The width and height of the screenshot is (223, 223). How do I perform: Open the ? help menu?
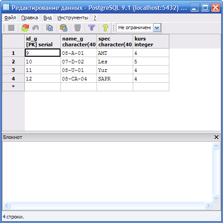pos(95,18)
